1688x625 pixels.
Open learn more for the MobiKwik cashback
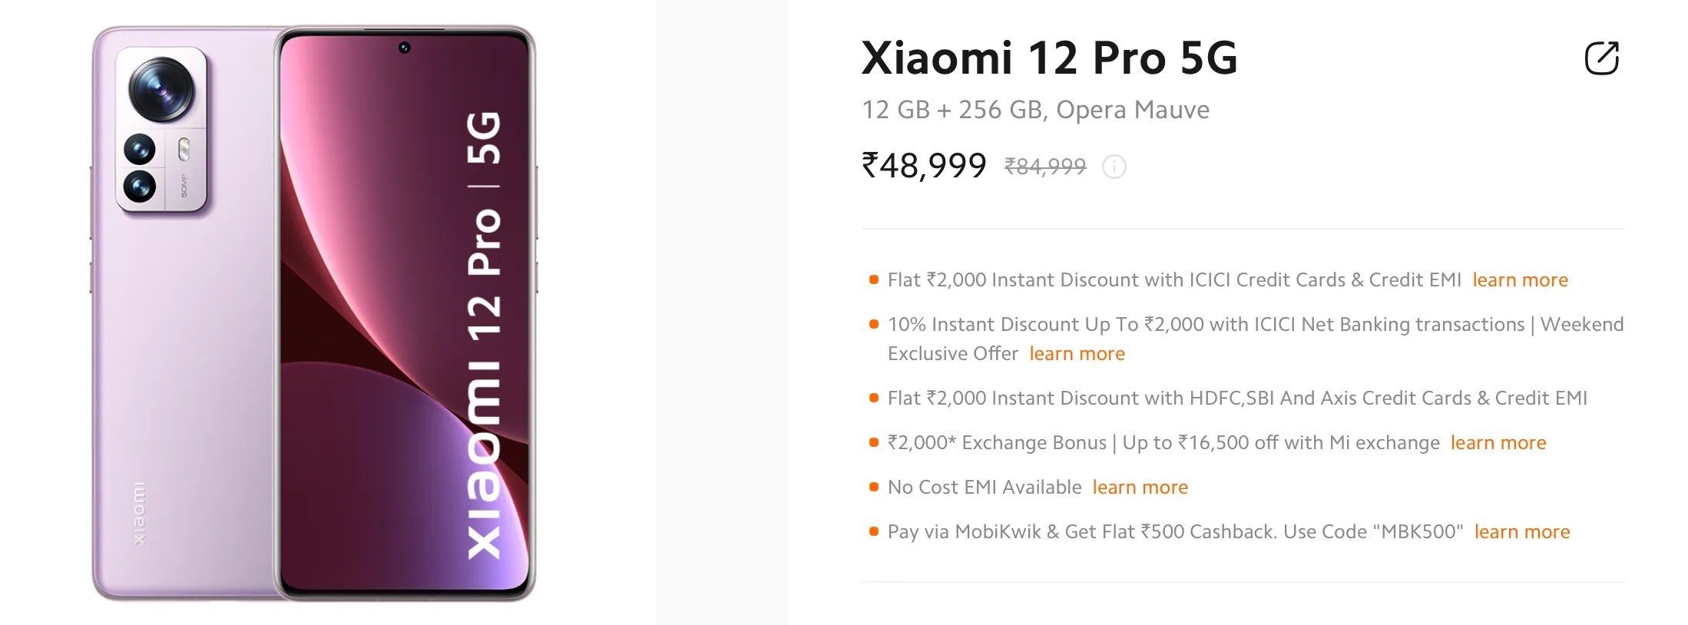(x=1521, y=531)
